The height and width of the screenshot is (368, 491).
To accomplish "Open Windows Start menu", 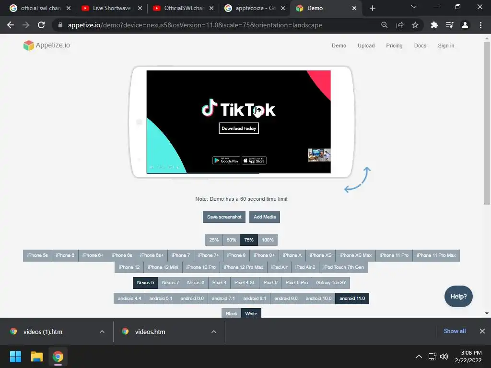I will coord(15,356).
